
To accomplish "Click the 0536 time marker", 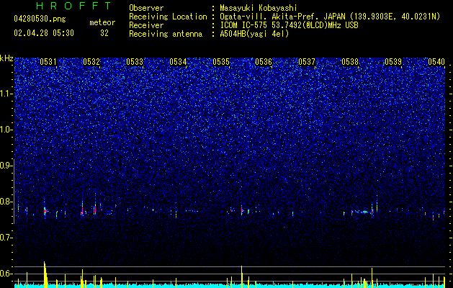I will [264, 62].
